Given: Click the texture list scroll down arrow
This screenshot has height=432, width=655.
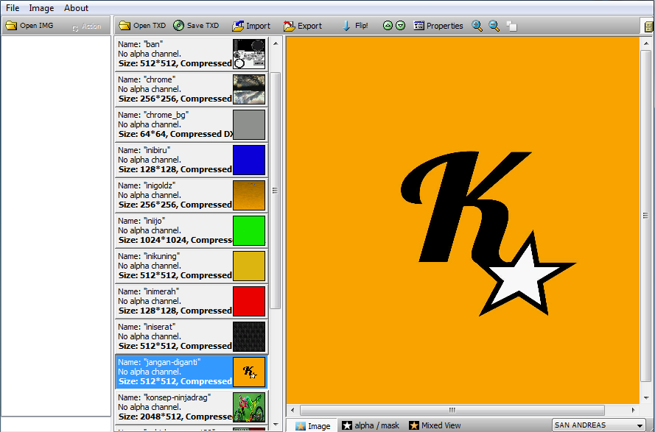Looking at the screenshot, I should pos(276,425).
